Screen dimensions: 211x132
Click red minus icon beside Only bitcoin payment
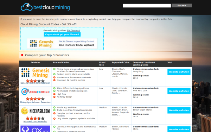tap(55, 119)
